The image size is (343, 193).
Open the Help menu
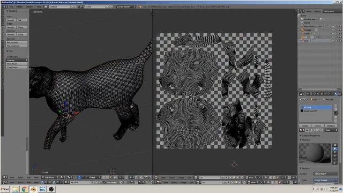click(39, 7)
